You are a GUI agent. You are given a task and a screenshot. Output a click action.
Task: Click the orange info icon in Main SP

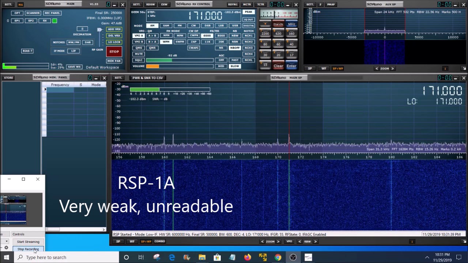click(412, 241)
